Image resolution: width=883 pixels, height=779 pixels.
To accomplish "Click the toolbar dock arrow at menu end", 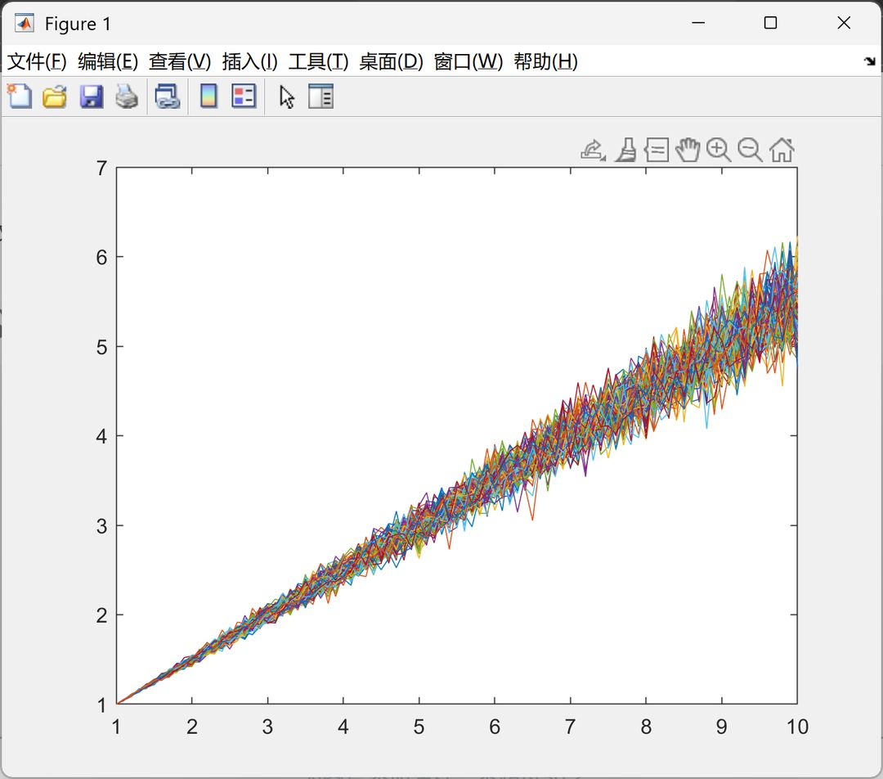I will (x=870, y=61).
